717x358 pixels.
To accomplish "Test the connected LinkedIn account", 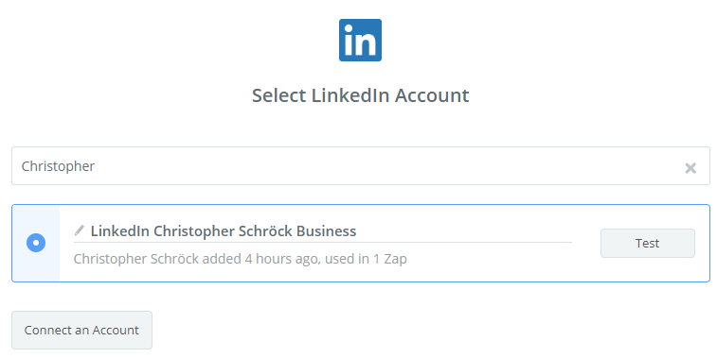I will pos(648,243).
